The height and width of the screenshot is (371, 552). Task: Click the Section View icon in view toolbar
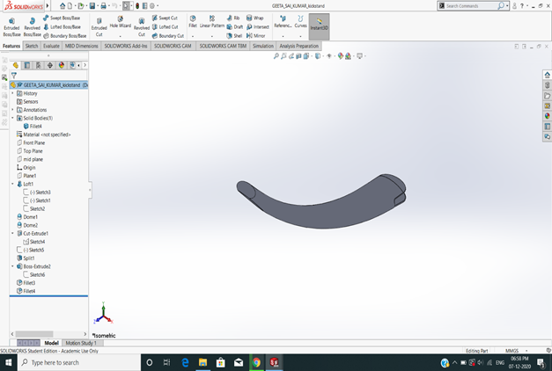click(x=298, y=56)
